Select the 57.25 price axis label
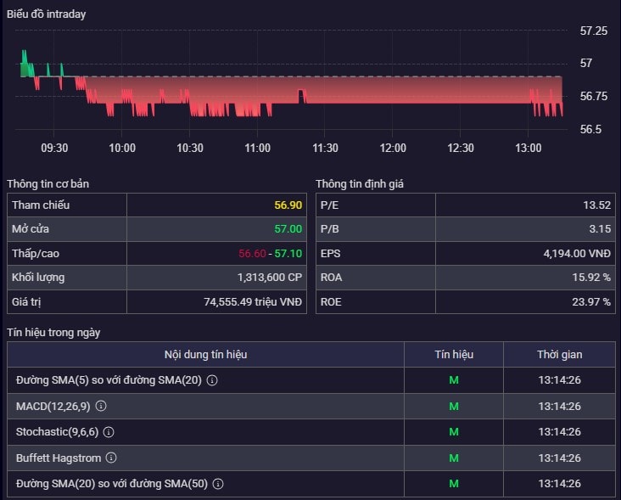 pyautogui.click(x=593, y=31)
